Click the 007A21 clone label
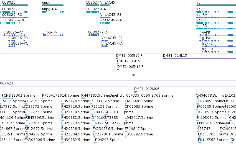The image size is (236, 144). pyautogui.click(x=7, y=83)
